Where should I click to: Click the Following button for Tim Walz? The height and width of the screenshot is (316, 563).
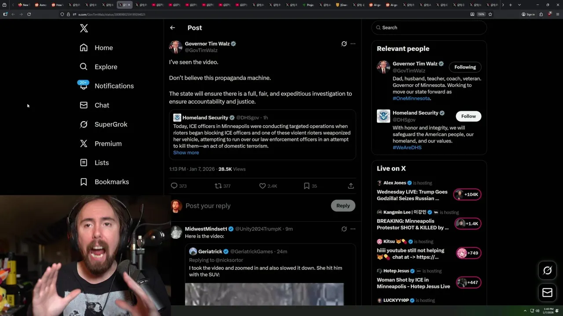pos(465,67)
